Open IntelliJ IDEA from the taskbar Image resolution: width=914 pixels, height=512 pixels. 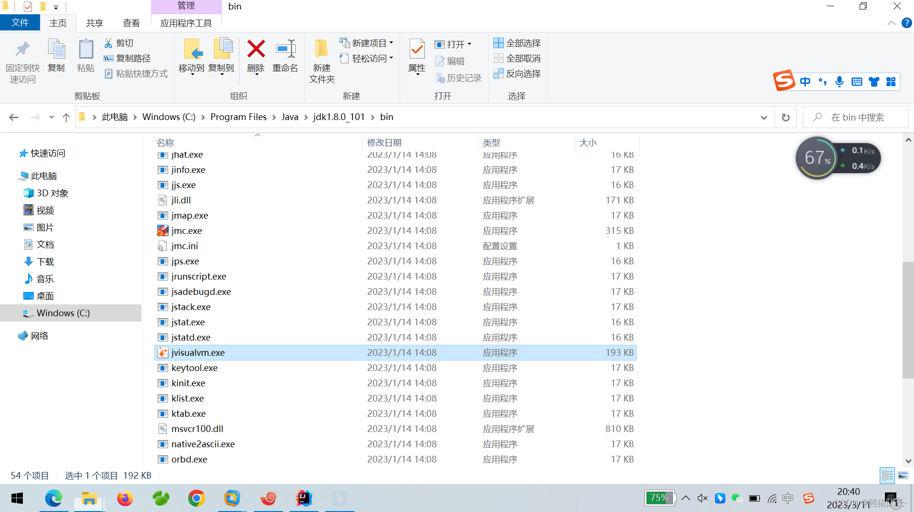click(303, 498)
